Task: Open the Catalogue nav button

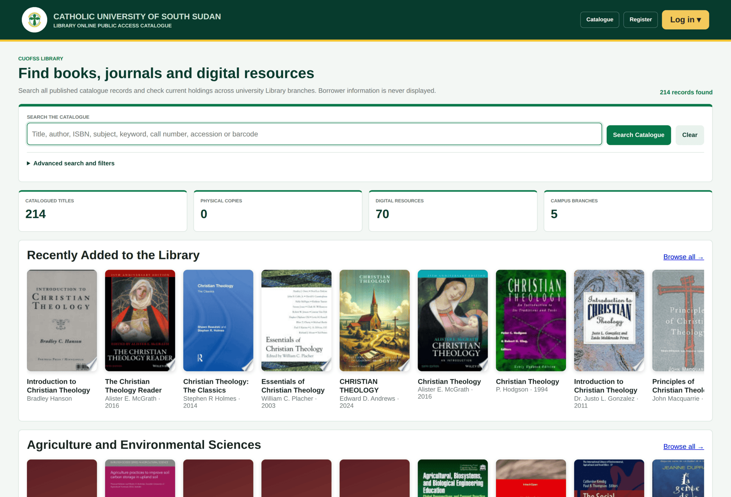Action: tap(600, 20)
